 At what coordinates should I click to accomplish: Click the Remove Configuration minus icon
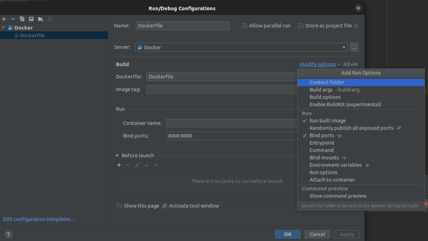coord(13,19)
